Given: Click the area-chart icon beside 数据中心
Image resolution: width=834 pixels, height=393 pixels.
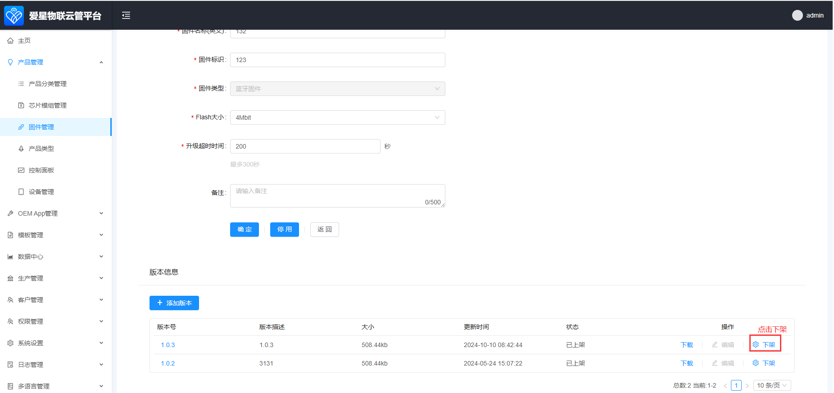Looking at the screenshot, I should 10,257.
